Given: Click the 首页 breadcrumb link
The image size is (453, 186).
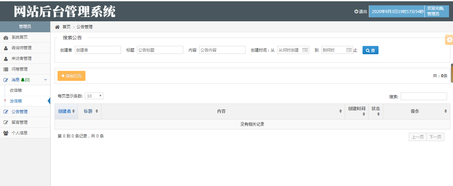Looking at the screenshot, I should (x=67, y=27).
